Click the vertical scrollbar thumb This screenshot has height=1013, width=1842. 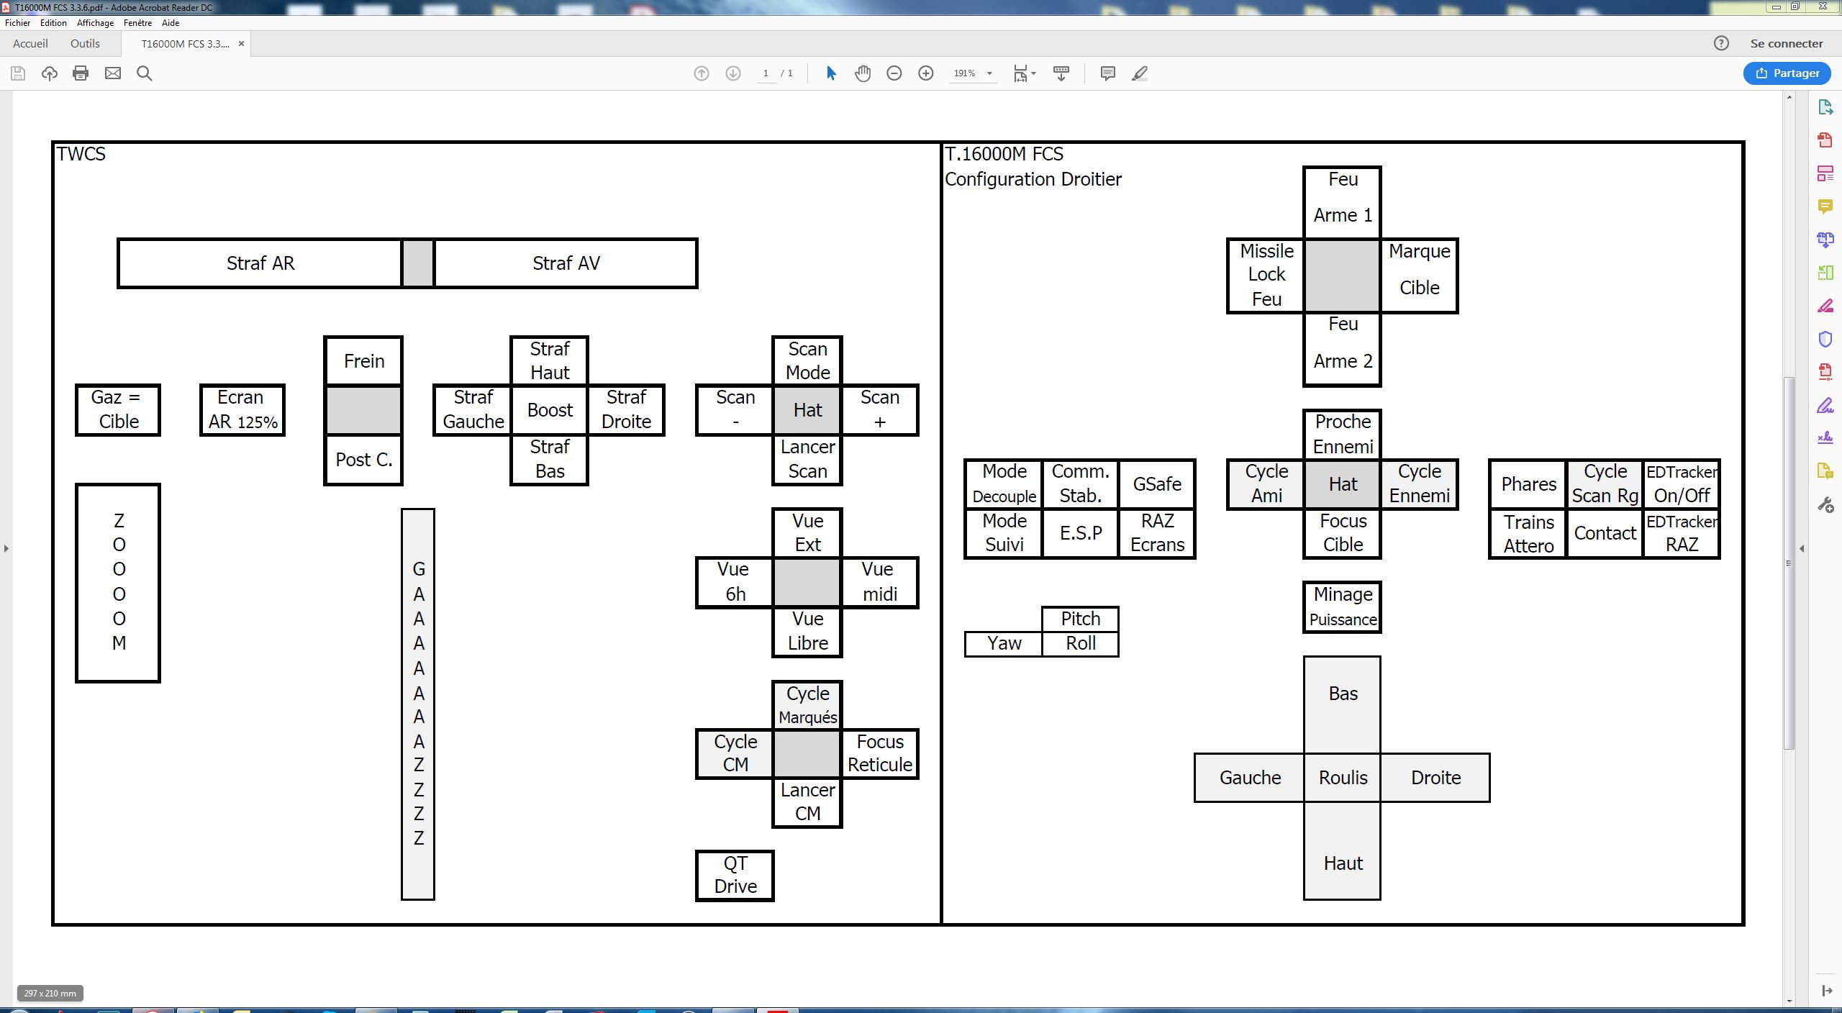point(1789,563)
